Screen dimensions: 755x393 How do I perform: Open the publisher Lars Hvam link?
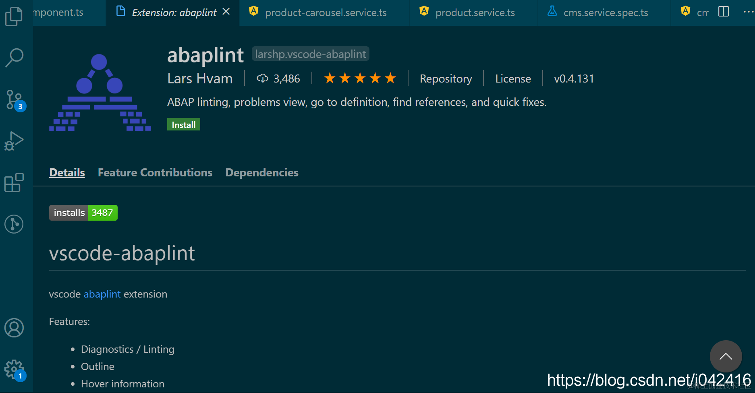[200, 79]
